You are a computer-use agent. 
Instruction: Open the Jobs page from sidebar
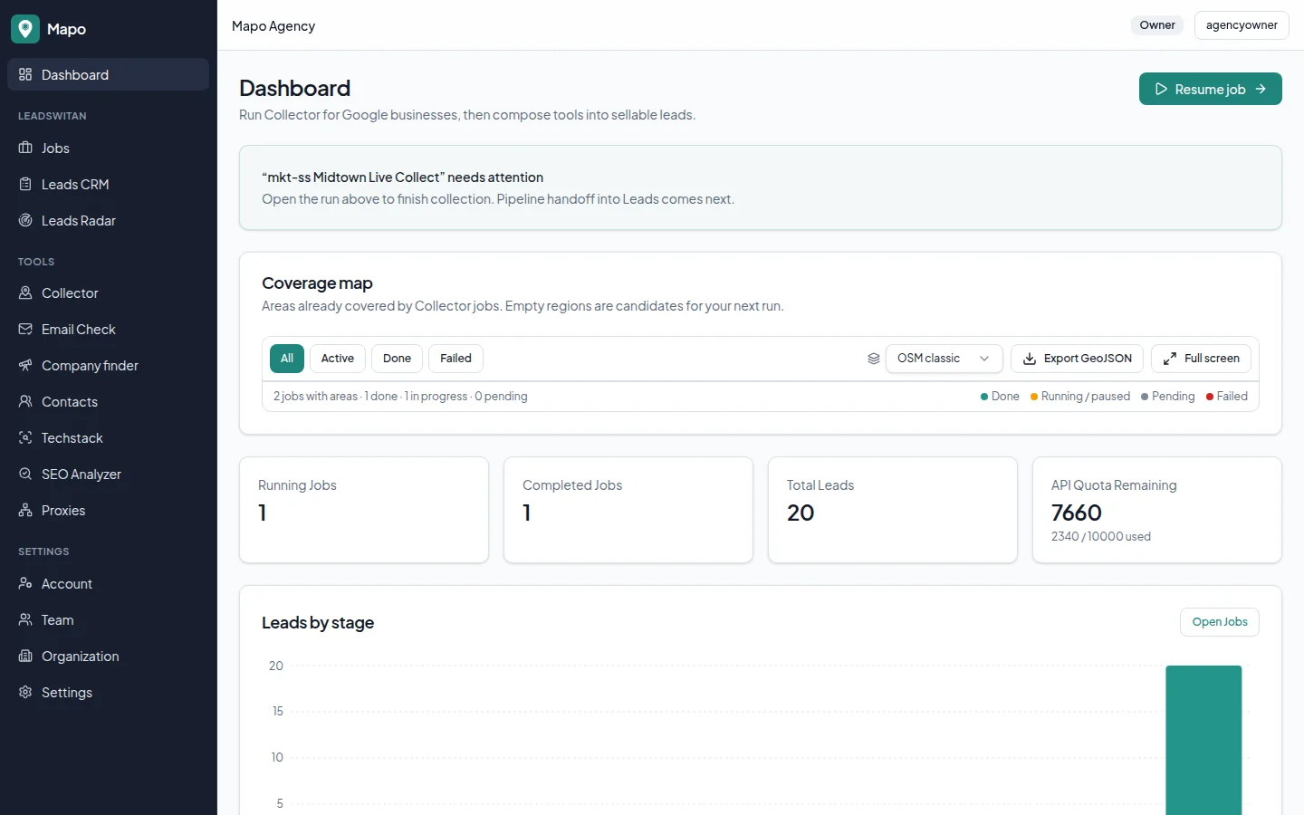click(x=108, y=148)
